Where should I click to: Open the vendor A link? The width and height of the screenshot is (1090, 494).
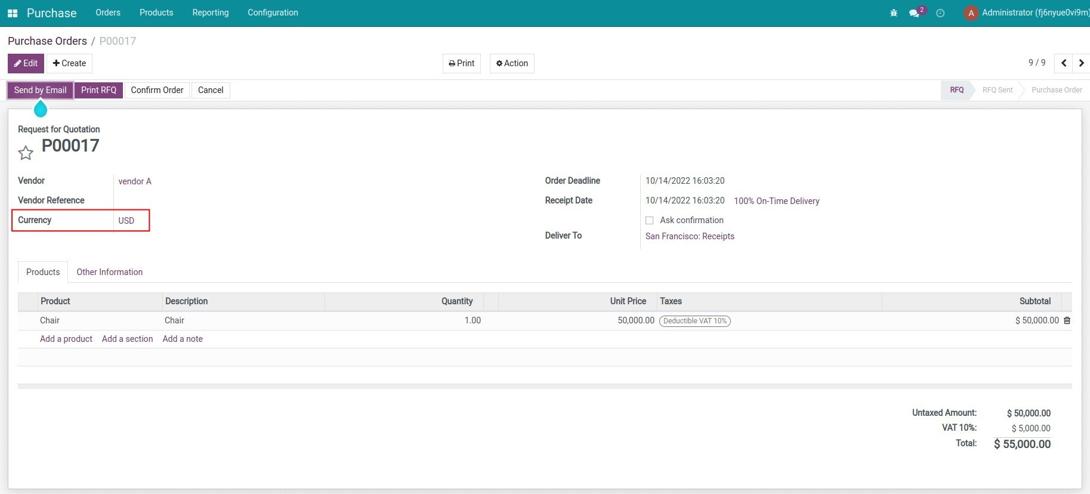point(135,181)
